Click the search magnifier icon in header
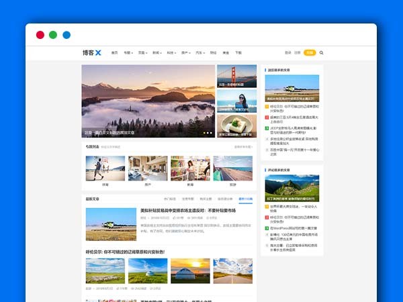The height and width of the screenshot is (302, 403). [321, 52]
